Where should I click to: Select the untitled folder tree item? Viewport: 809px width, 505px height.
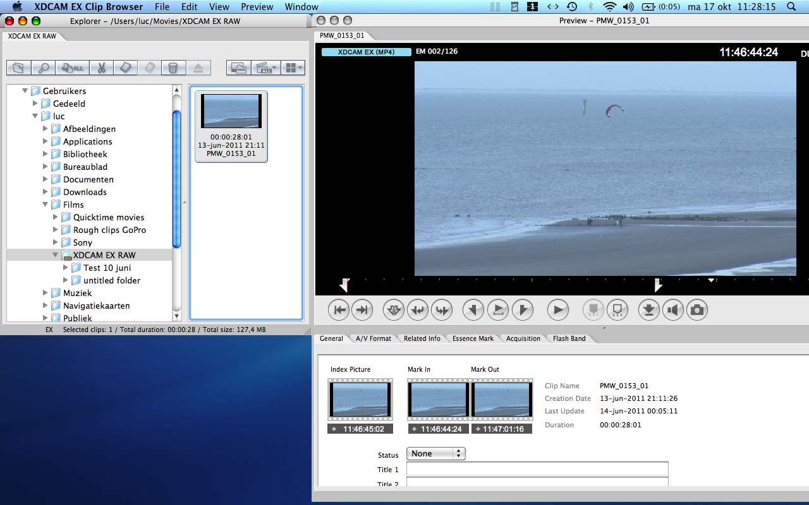click(x=106, y=280)
